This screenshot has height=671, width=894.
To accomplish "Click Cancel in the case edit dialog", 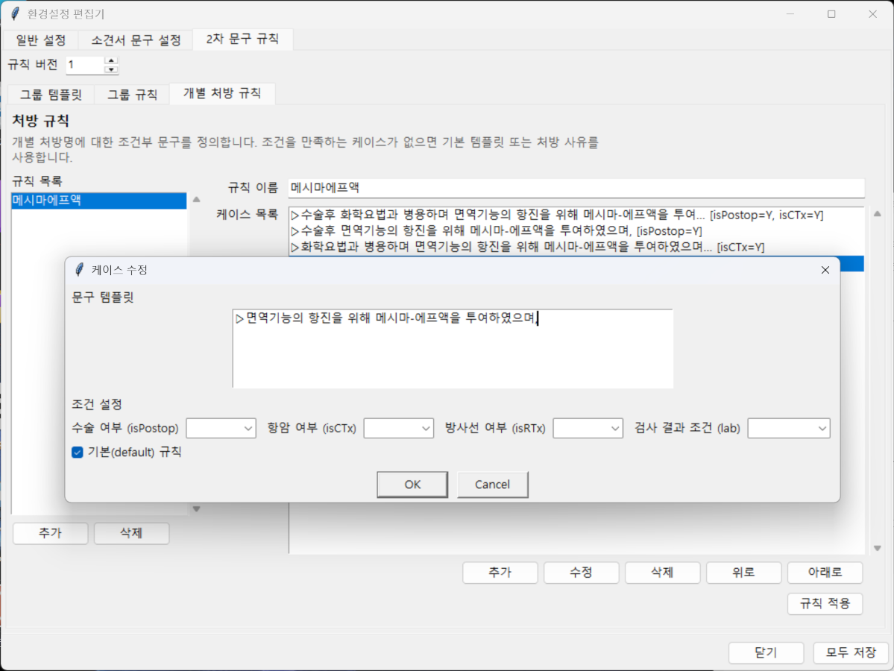I will [492, 485].
